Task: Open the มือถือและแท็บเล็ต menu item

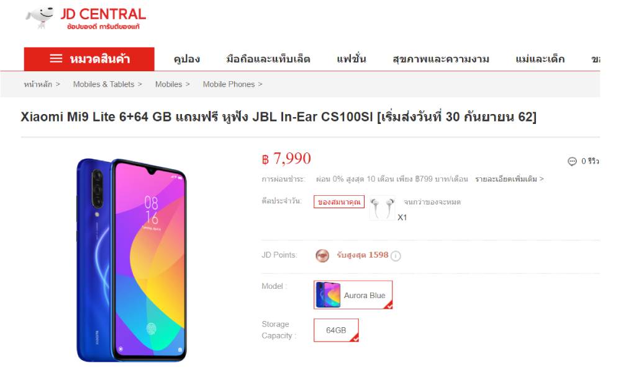Action: tap(268, 59)
